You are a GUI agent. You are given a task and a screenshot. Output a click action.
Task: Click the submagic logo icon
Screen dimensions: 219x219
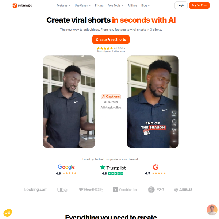(x=15, y=5)
